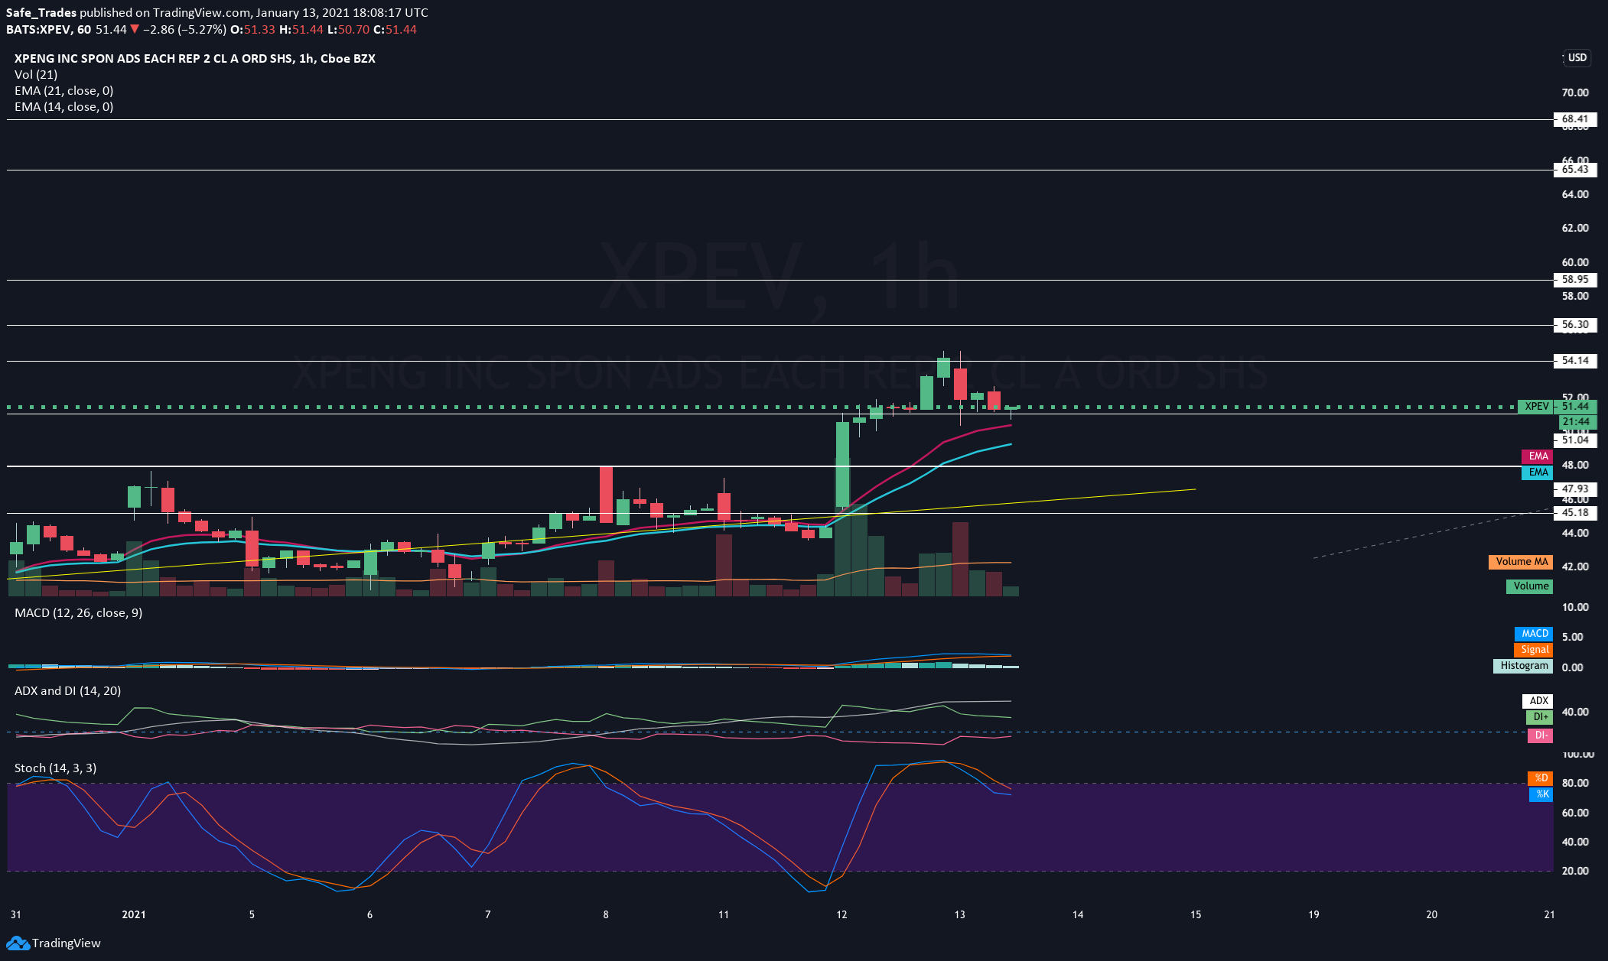This screenshot has width=1608, height=961.
Task: Click the Vol (21) indicator legend
Action: tap(36, 74)
